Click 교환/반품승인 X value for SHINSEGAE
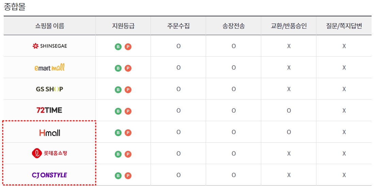Image resolution: width=376 pixels, height=188 pixels. (289, 46)
